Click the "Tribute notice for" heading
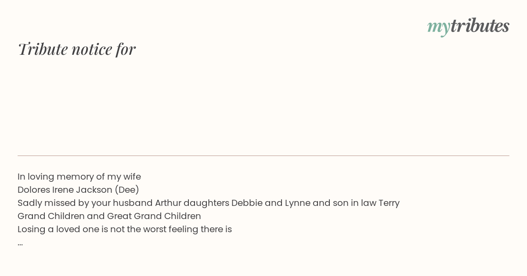 76,49
